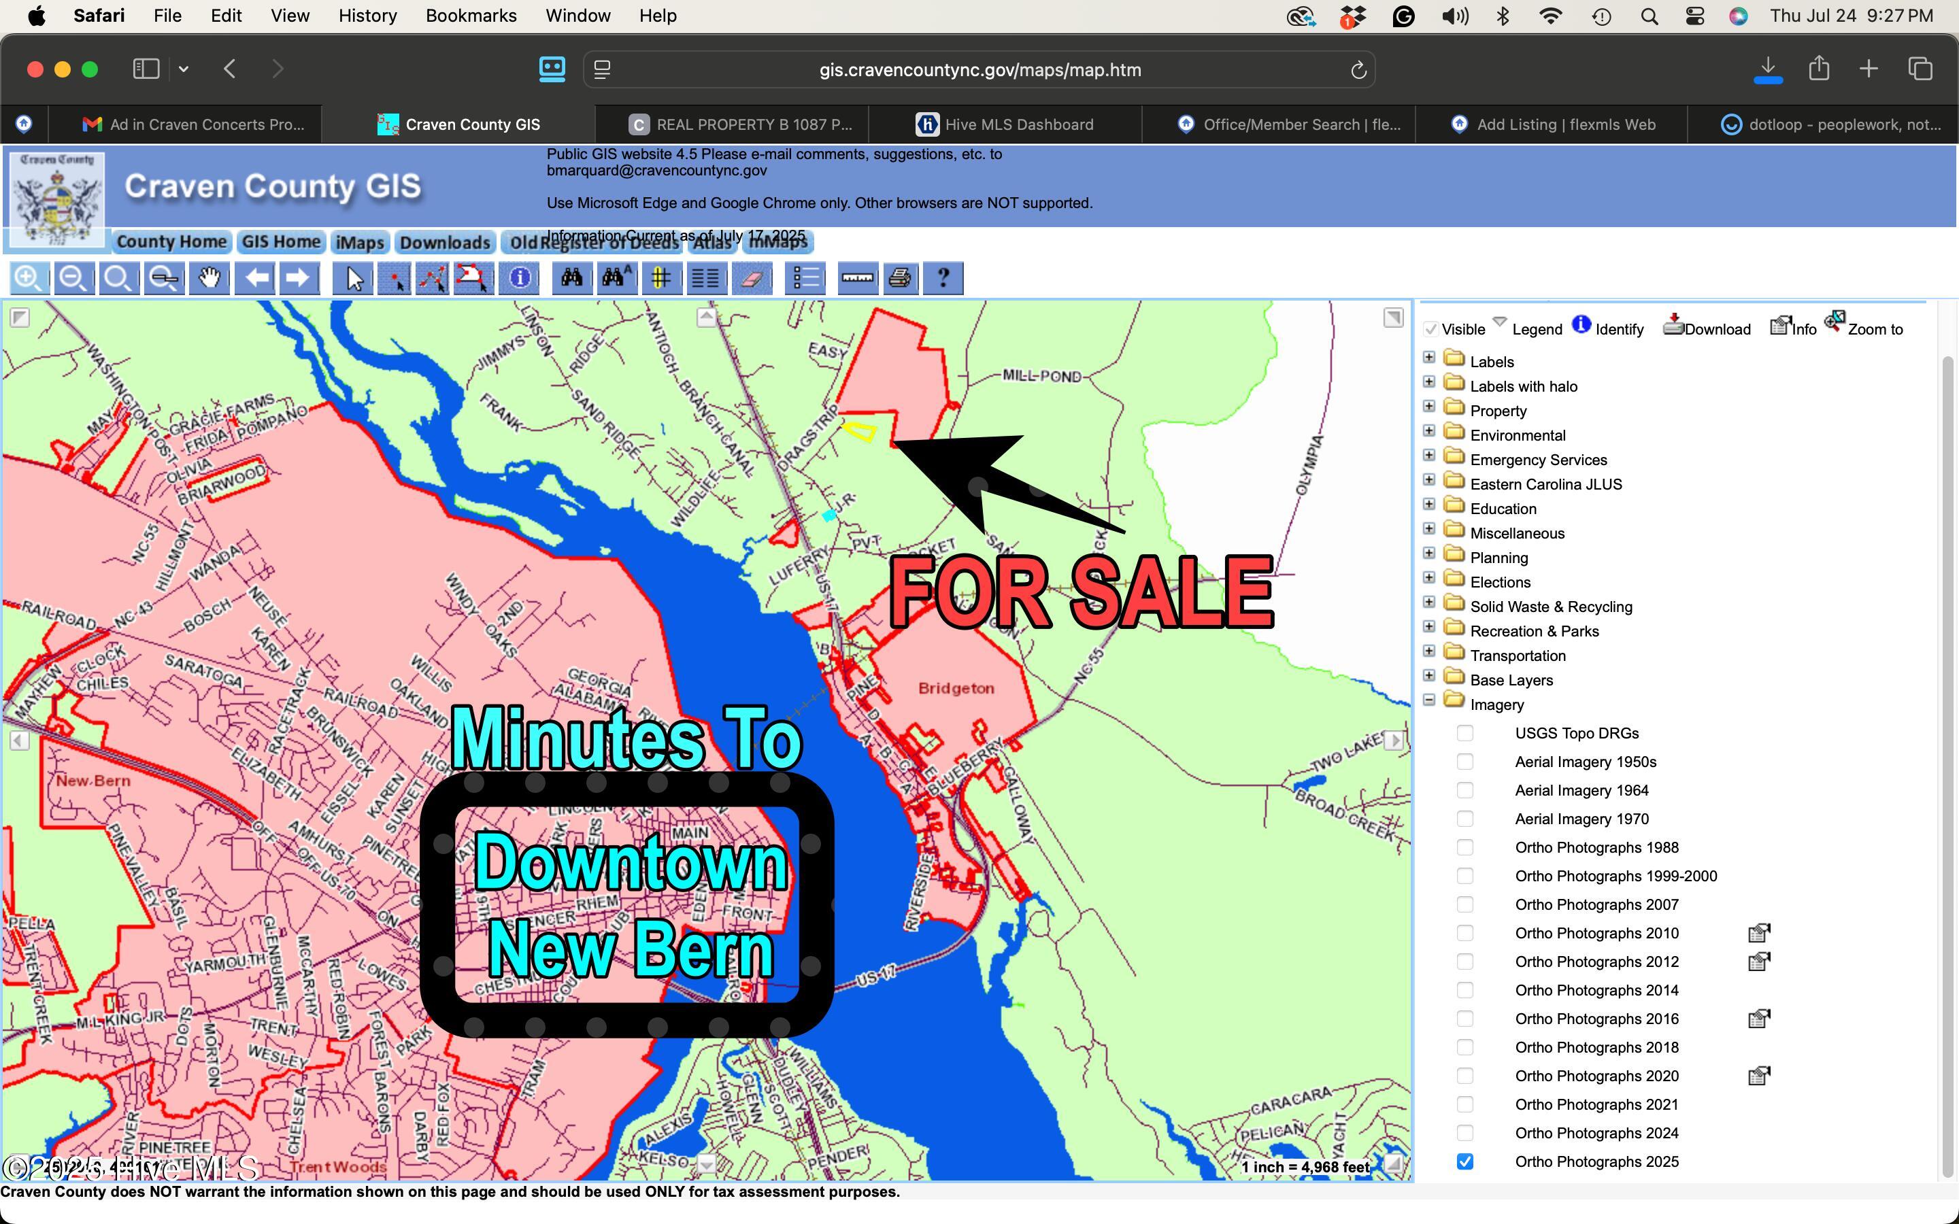Check the USGS Topo DRGs layer

click(x=1464, y=732)
